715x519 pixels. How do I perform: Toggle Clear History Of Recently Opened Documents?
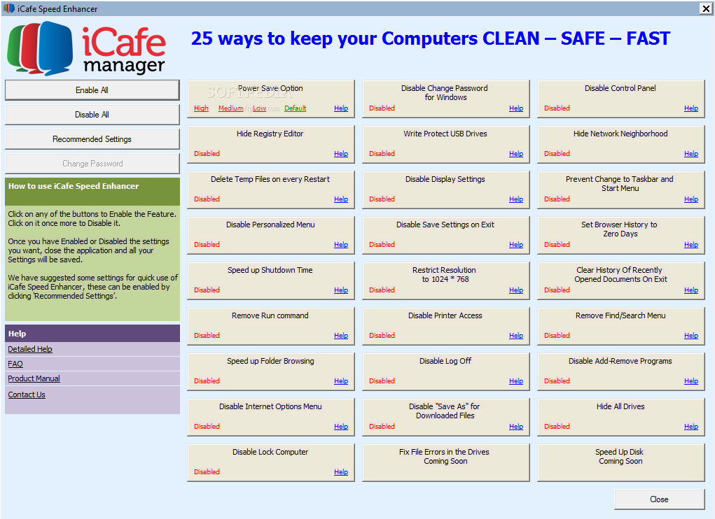[621, 281]
